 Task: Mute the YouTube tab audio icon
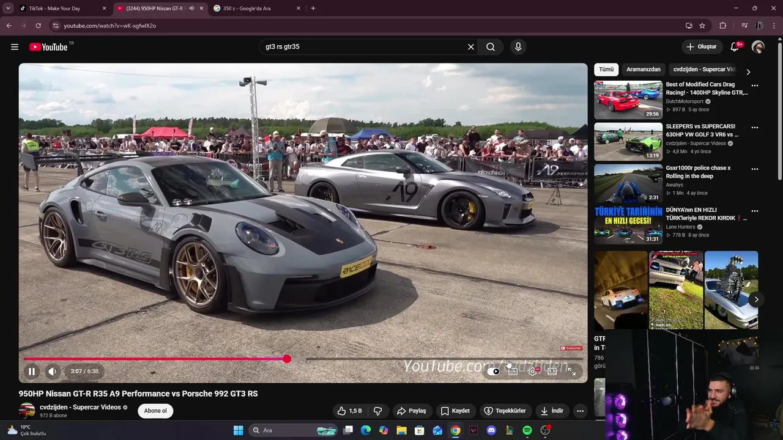pyautogui.click(x=191, y=9)
